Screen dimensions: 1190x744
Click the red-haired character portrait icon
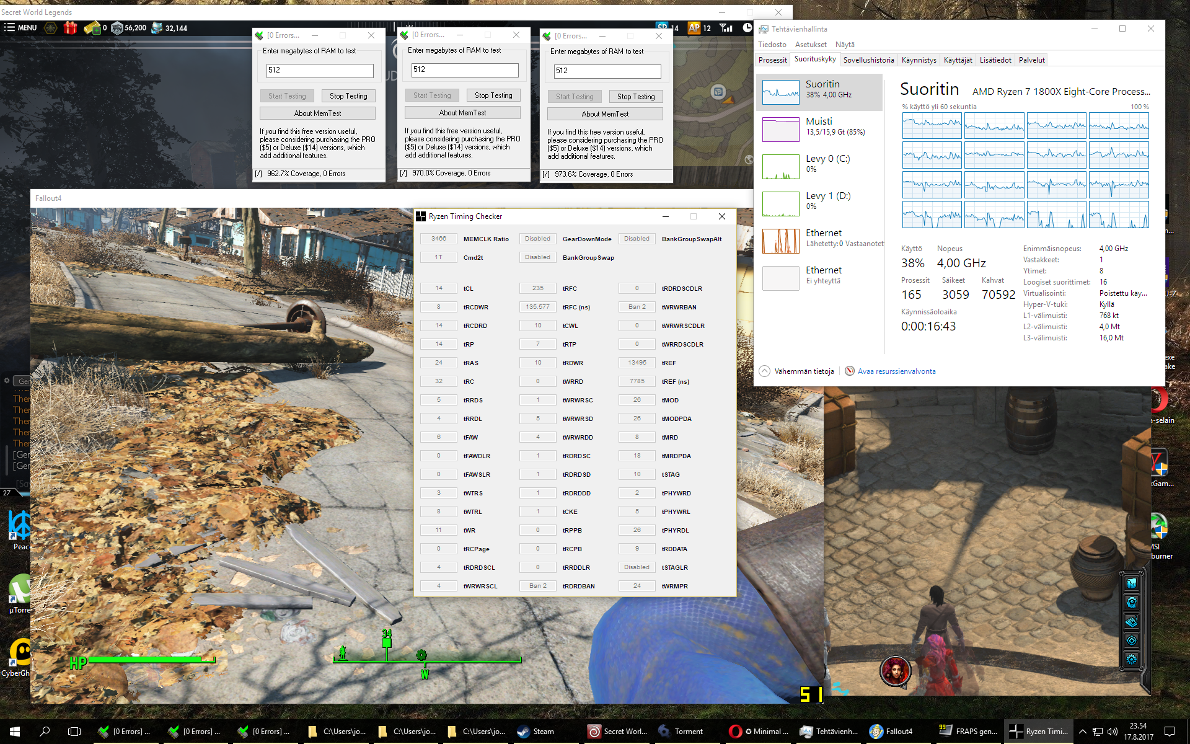point(895,670)
